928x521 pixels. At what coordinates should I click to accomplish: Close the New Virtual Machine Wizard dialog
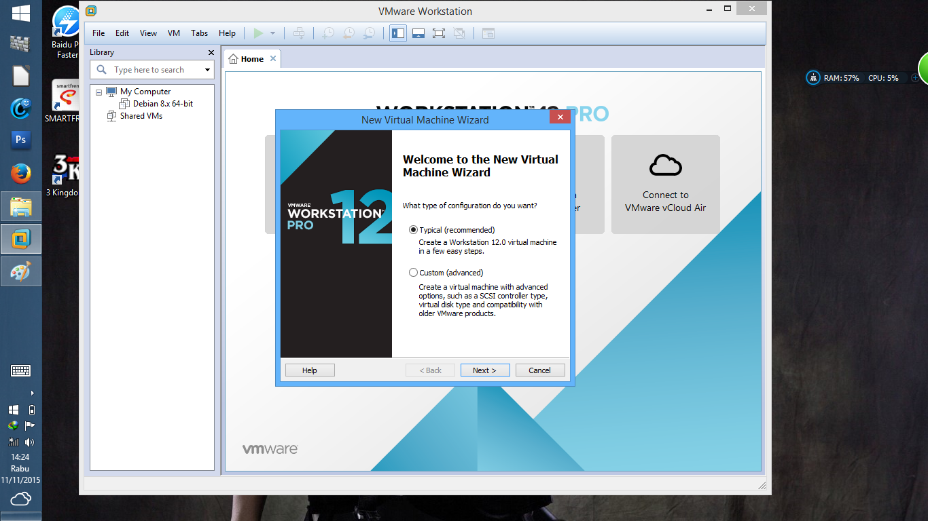point(560,117)
